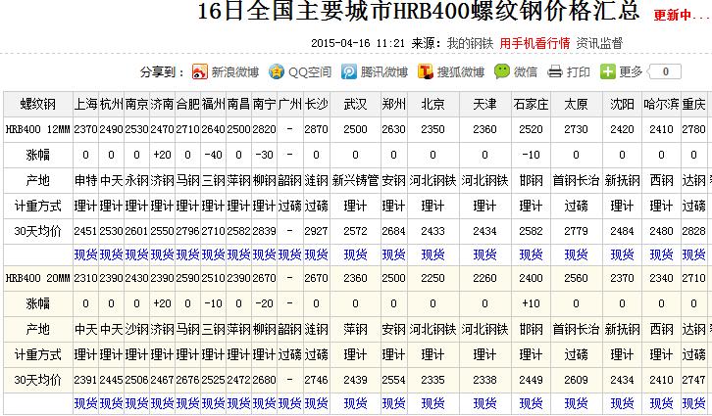
Task: Open 现货 link under 郑州 in 20MM section
Action: point(393,403)
